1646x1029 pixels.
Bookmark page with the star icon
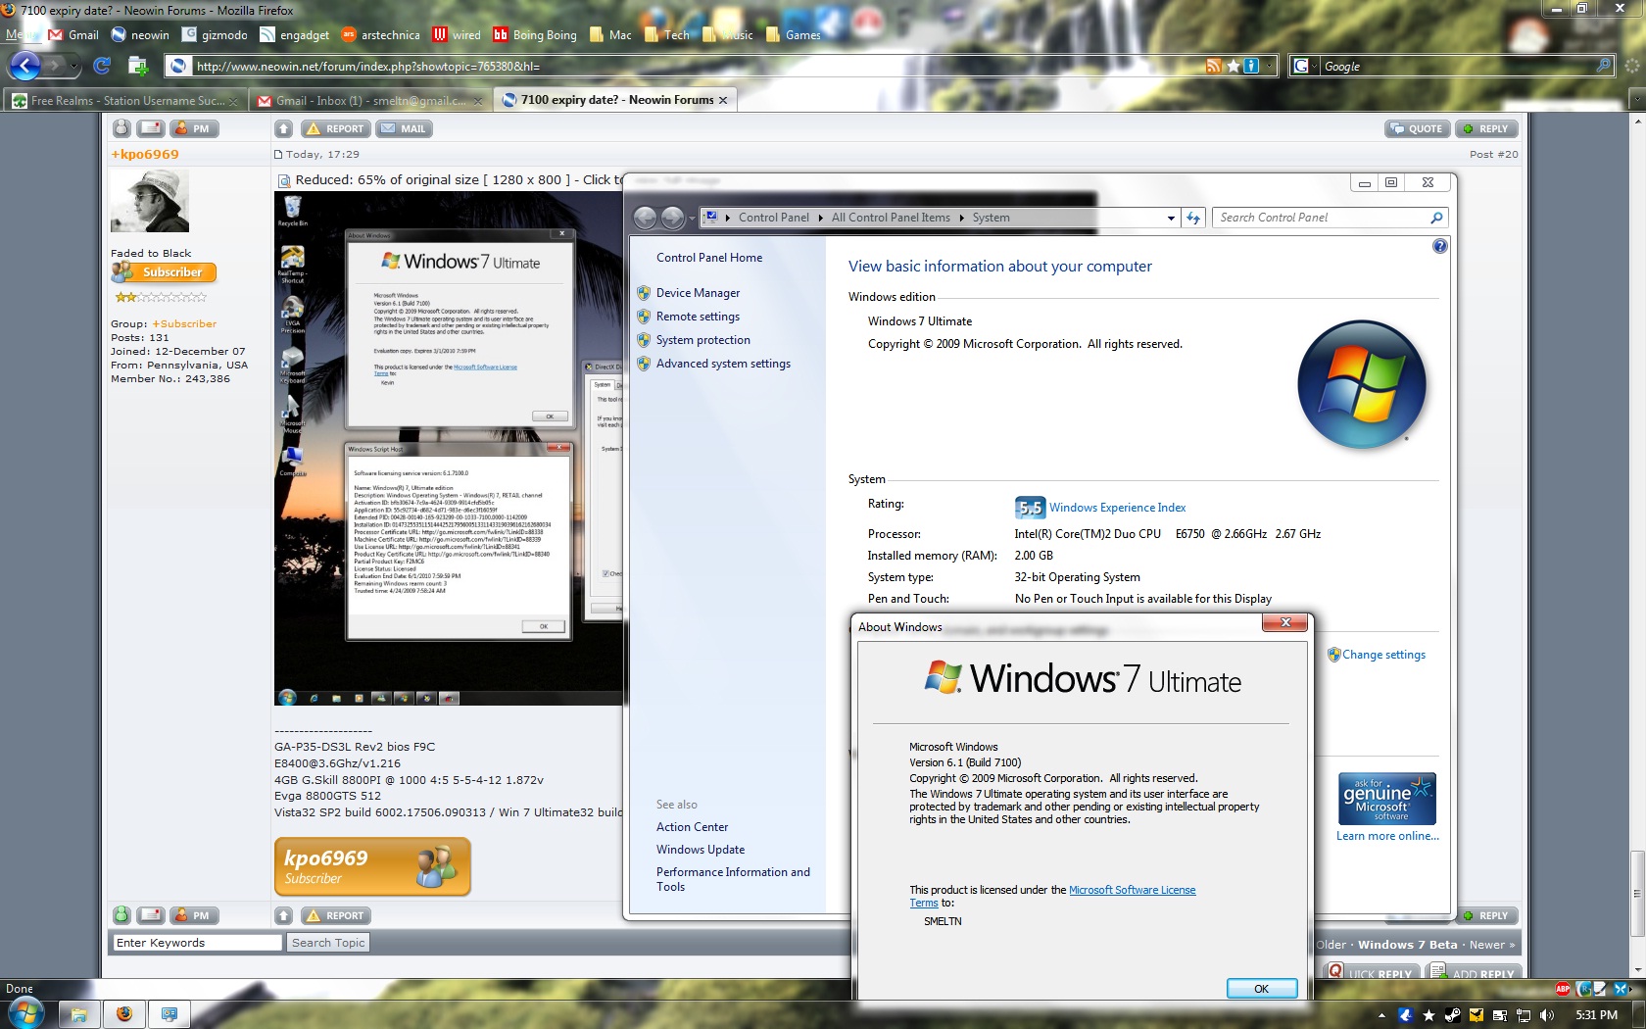[x=1233, y=66]
